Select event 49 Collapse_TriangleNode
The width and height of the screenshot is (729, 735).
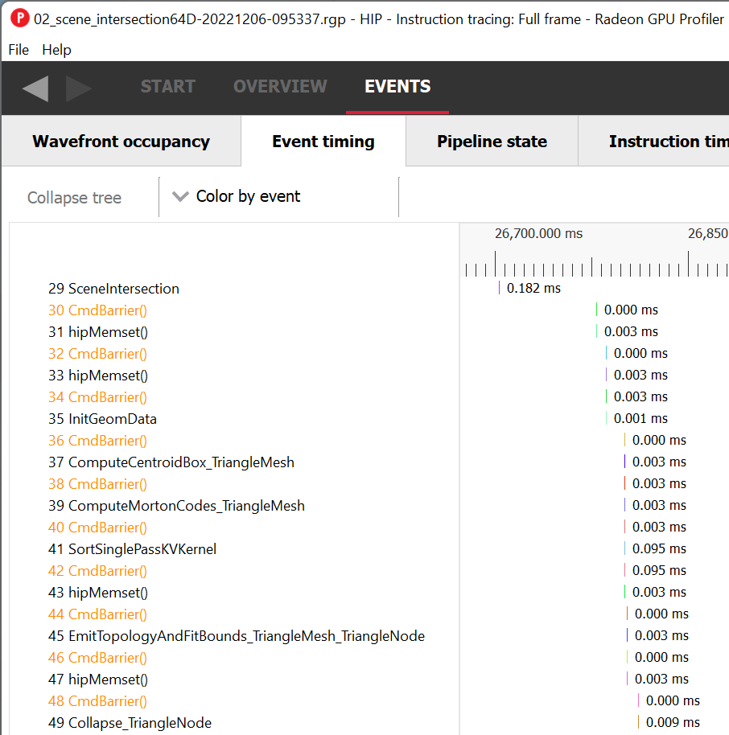pos(139,723)
